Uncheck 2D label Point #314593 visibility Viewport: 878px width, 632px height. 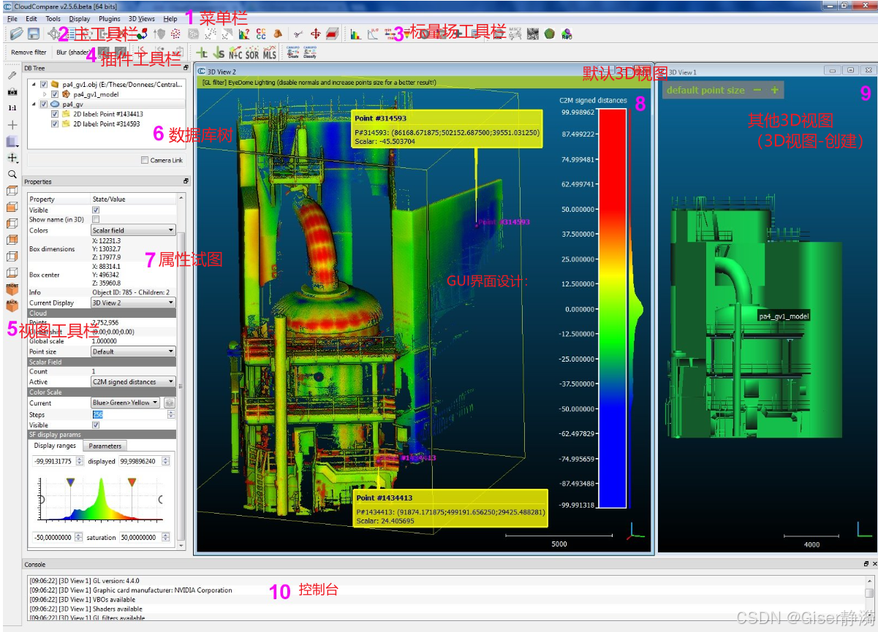[x=56, y=124]
